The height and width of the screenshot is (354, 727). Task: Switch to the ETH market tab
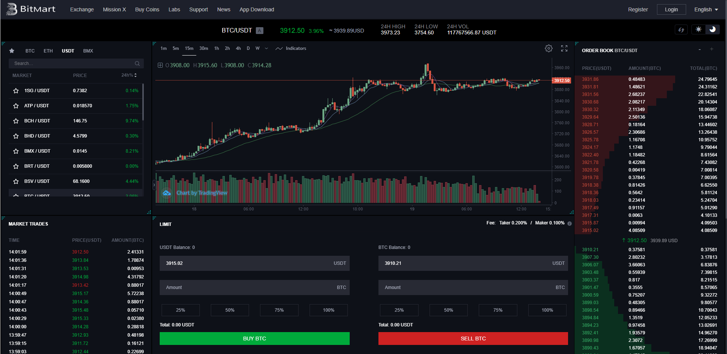[x=48, y=51]
